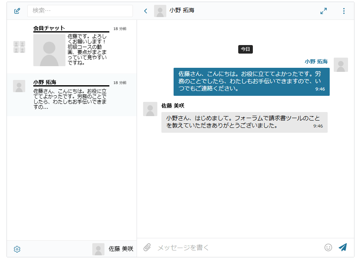Image resolution: width=361 pixels, height=259 pixels.
Task: Click the blue message bubble starting 佐藤さん、こんにちは
Action: coord(251,82)
